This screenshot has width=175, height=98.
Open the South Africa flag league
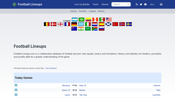95,29
